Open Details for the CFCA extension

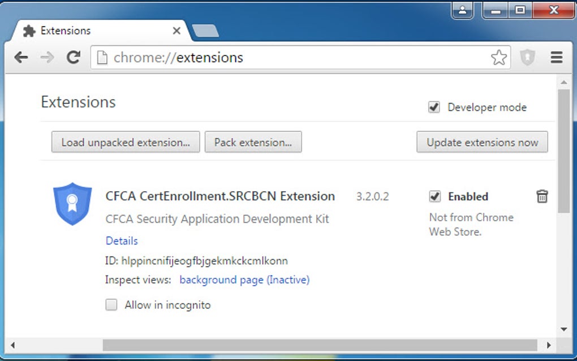121,240
